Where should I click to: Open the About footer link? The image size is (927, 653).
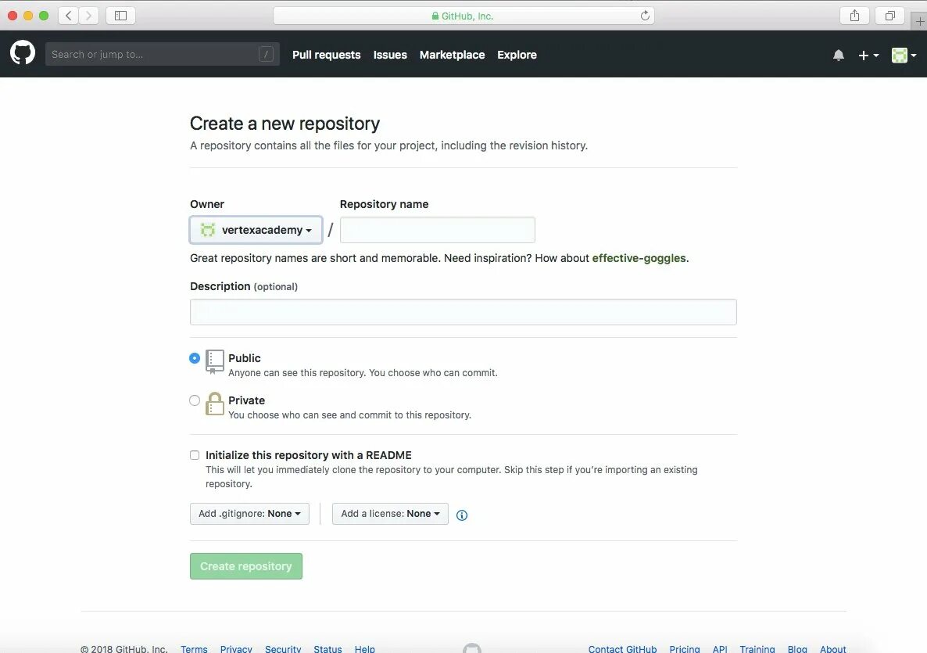pyautogui.click(x=833, y=649)
